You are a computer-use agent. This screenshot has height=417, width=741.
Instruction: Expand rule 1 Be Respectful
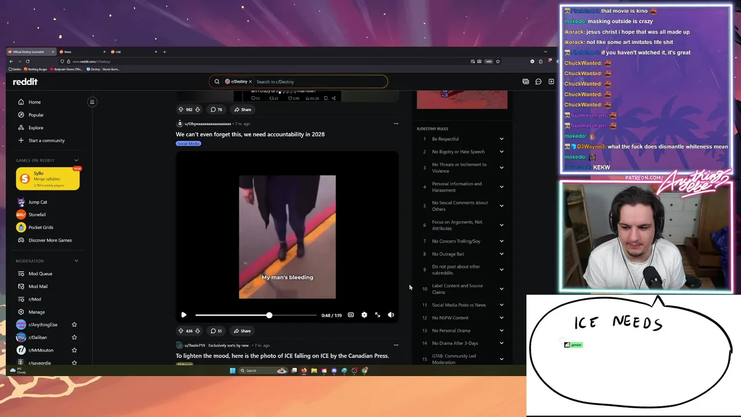(501, 139)
